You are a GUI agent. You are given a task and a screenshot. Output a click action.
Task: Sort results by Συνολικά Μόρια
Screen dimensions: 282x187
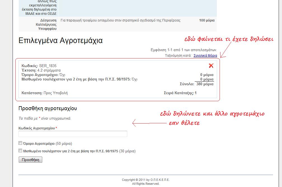[205, 56]
